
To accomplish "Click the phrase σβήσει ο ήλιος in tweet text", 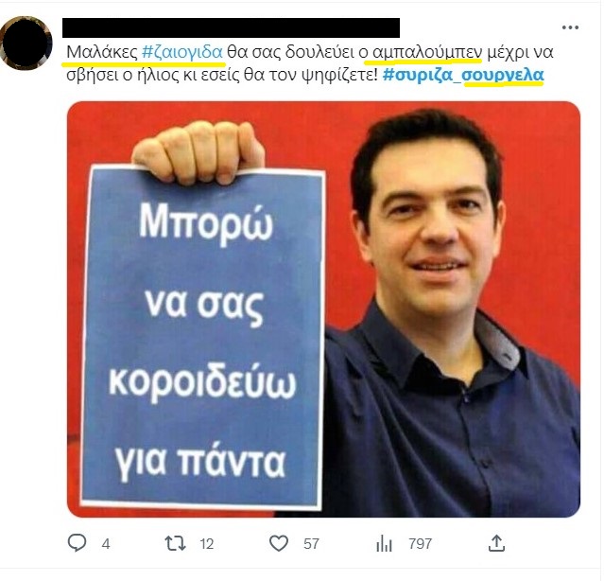I will (x=123, y=75).
